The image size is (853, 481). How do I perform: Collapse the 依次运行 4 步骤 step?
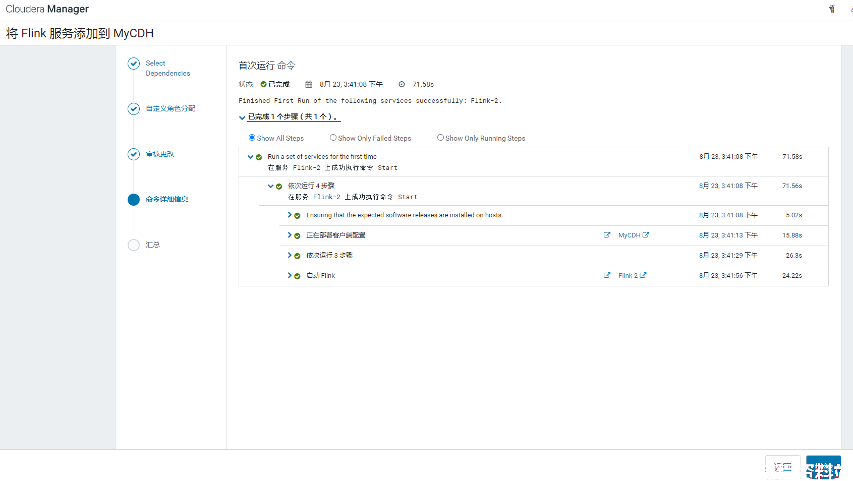pyautogui.click(x=270, y=186)
